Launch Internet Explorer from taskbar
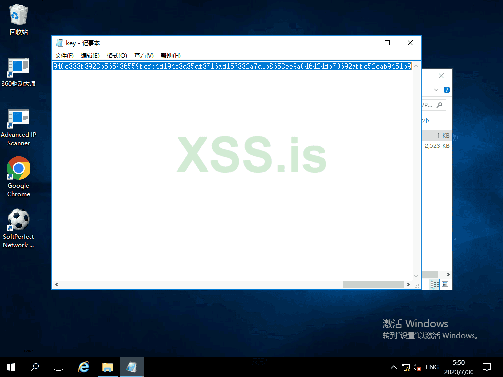The image size is (503, 377). point(84,367)
